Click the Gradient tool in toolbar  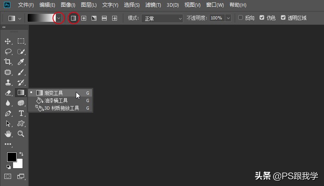(x=21, y=93)
